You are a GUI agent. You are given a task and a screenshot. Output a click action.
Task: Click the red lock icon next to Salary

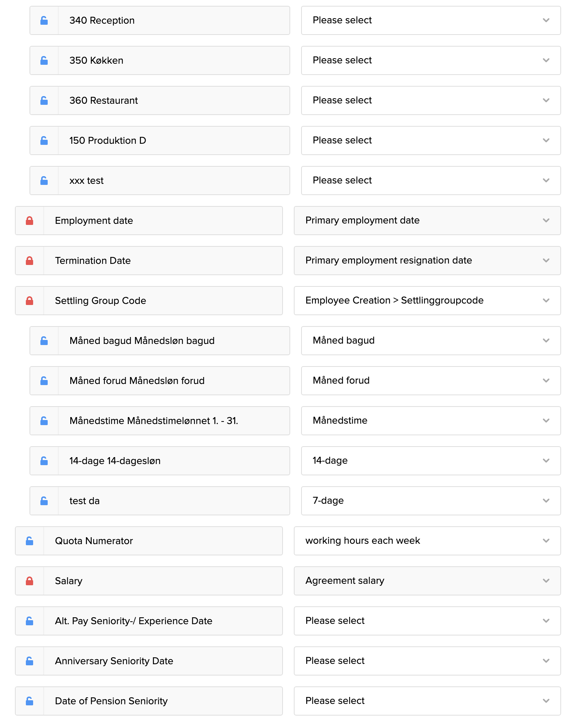coord(29,581)
